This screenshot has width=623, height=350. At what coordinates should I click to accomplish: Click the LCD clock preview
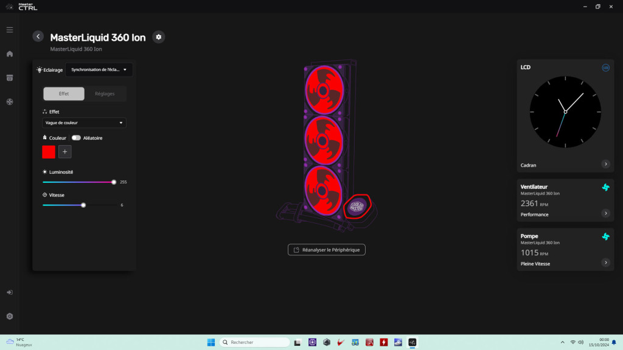point(565,112)
